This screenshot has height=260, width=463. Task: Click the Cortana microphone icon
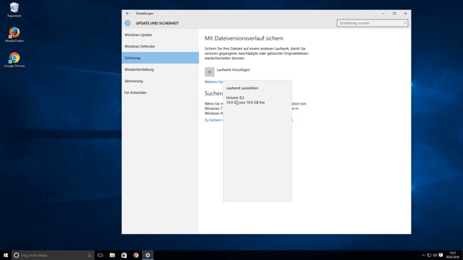coord(90,255)
